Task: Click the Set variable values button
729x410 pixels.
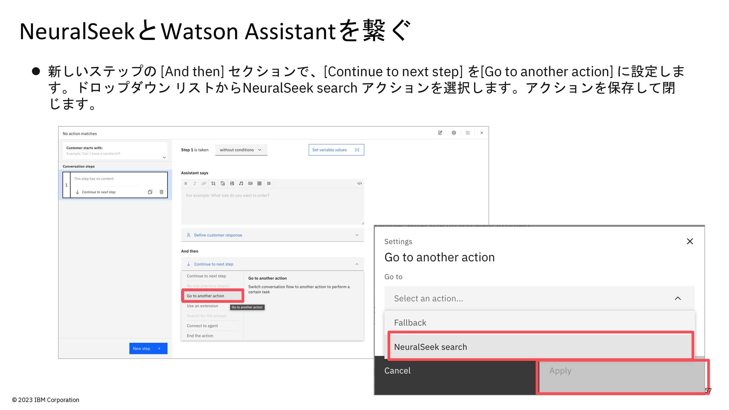Action: tap(336, 150)
